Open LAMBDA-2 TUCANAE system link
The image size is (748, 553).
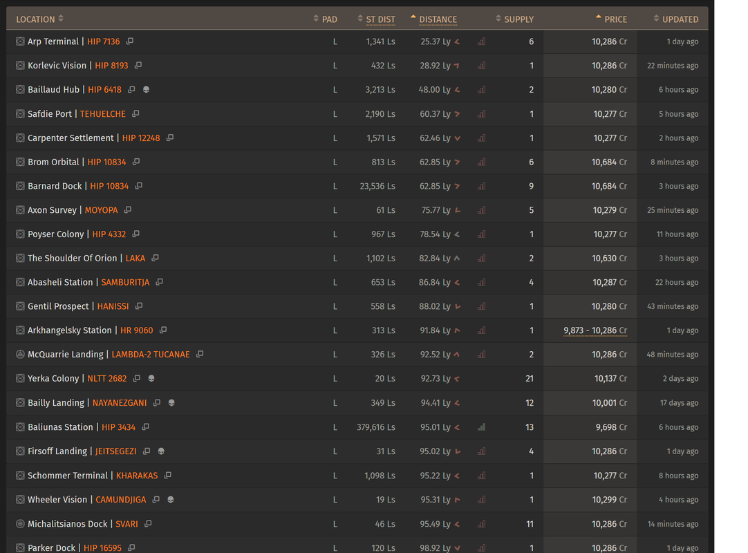pyautogui.click(x=151, y=354)
